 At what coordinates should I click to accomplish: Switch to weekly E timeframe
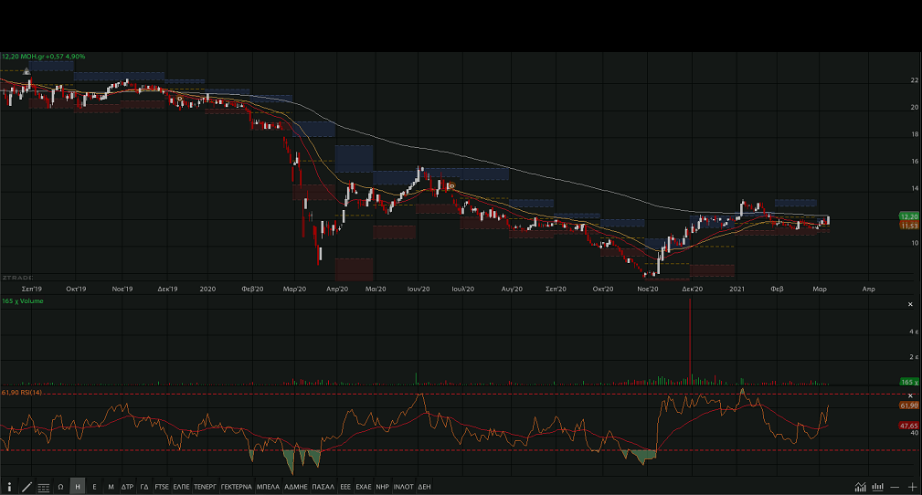(95, 487)
